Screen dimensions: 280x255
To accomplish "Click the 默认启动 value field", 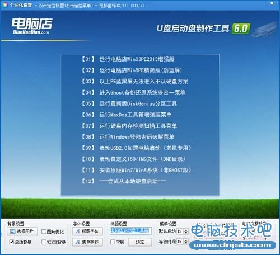I will (180, 232).
